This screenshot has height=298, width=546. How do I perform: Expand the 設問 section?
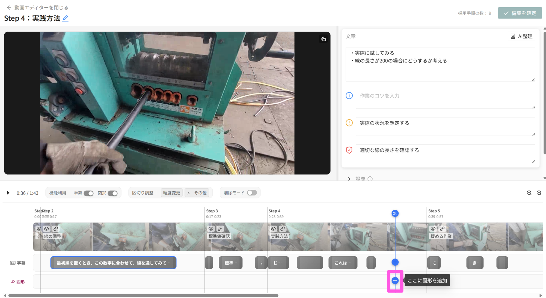tap(349, 179)
